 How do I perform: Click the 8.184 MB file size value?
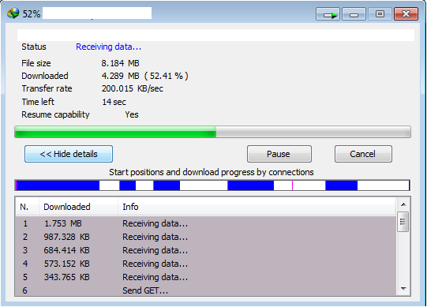[x=121, y=63]
